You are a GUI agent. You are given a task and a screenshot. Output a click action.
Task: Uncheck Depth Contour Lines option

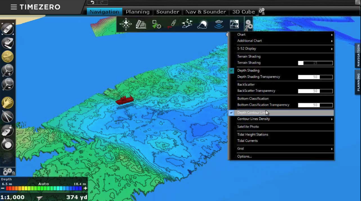pos(232,113)
